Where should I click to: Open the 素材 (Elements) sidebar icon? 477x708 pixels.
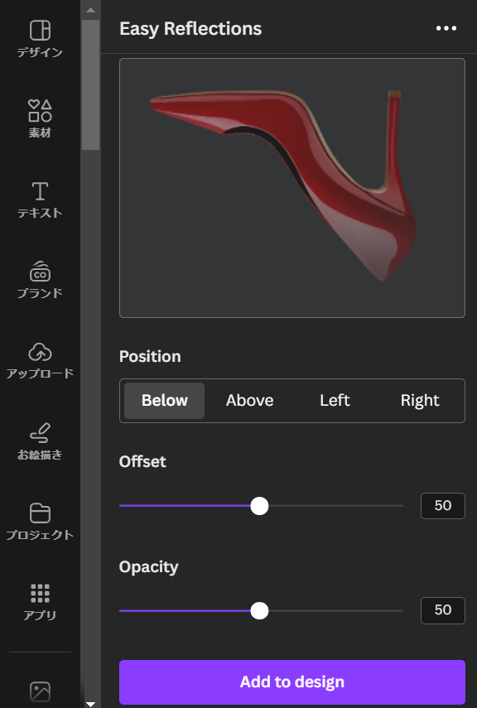coord(40,111)
